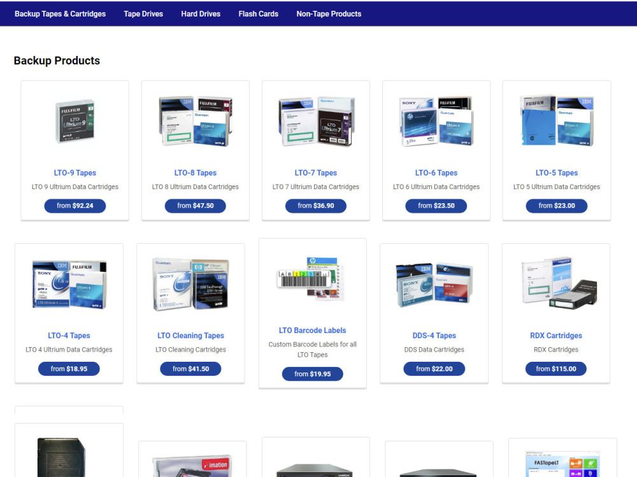The height and width of the screenshot is (477, 637).
Task: Open the LTO-8 Tapes link
Action: [x=196, y=173]
